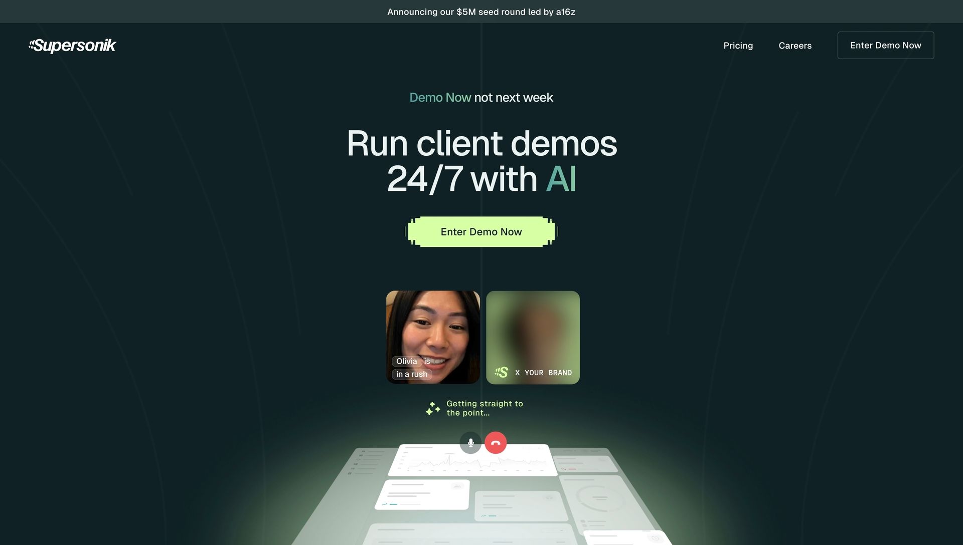Open the $5M seed round announcement banner
963x545 pixels.
tap(481, 12)
